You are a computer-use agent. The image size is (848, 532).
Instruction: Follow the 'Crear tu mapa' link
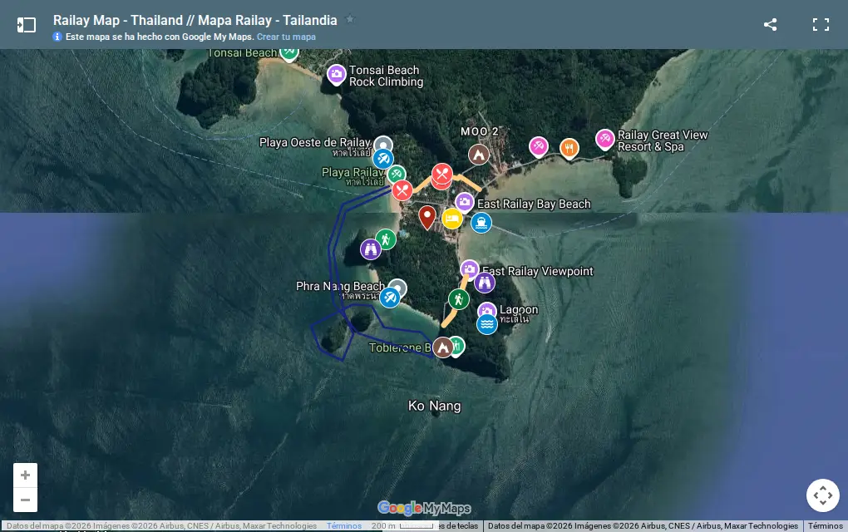tap(286, 37)
